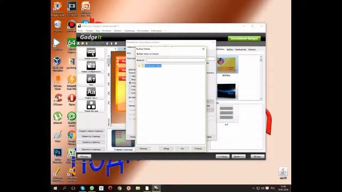Select the Главная страница page thumbnail
This screenshot has height=192, width=342.
point(123,139)
